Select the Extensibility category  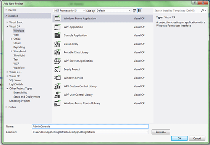click(x=20, y=92)
